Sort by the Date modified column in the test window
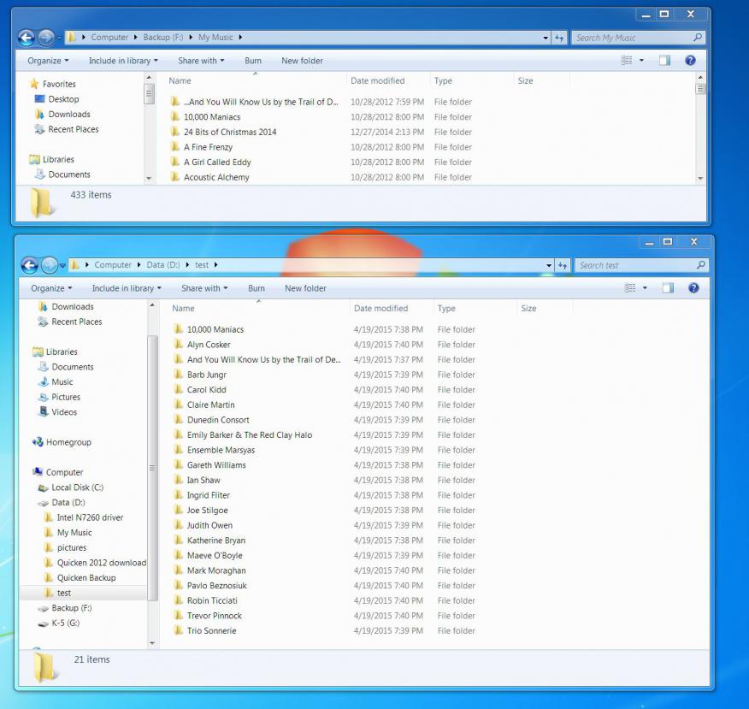Screen dimensions: 749x709 (x=380, y=309)
